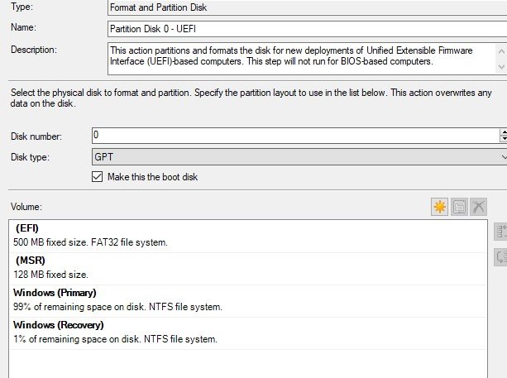This screenshot has width=507, height=378.
Task: Open the volume properties icon
Action: [459, 207]
